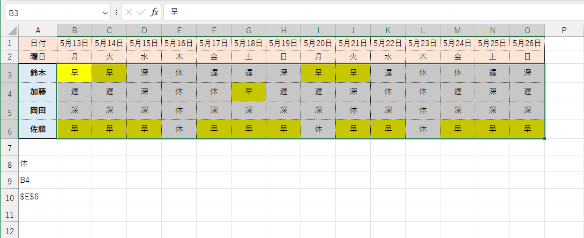Select the cell containing B4 text

(x=38, y=180)
